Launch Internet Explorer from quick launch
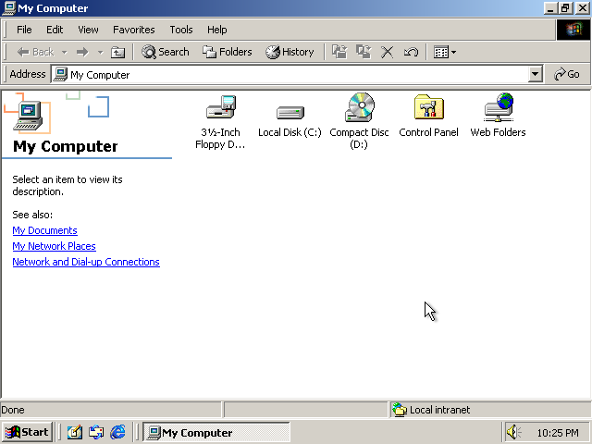 click(x=117, y=432)
